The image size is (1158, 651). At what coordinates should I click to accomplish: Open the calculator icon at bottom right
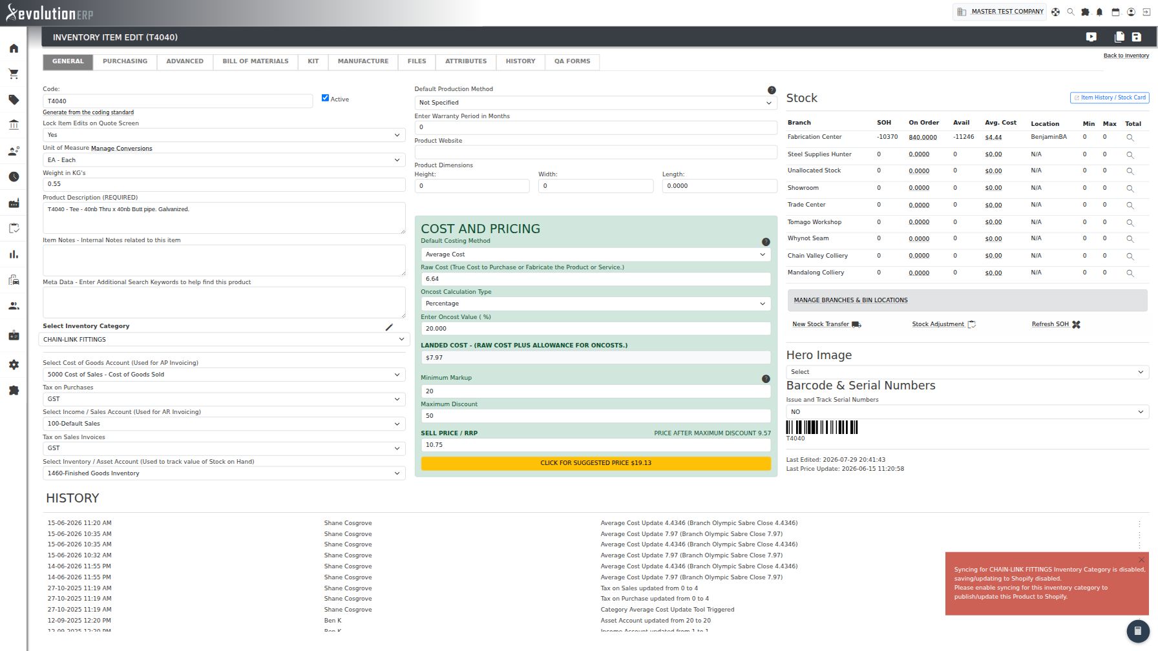click(x=1138, y=631)
